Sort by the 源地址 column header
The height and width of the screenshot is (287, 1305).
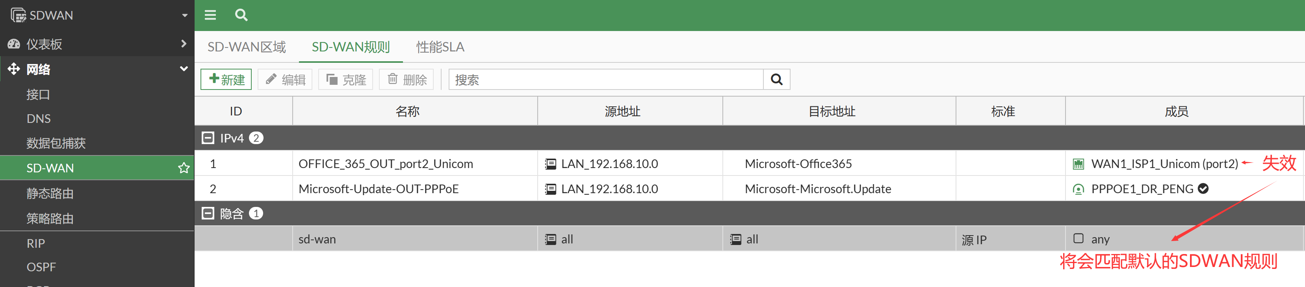630,111
